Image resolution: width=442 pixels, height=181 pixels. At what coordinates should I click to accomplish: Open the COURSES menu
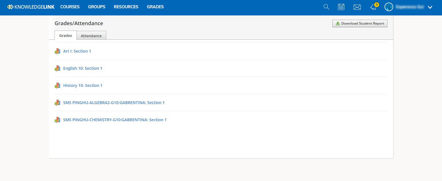tap(70, 7)
